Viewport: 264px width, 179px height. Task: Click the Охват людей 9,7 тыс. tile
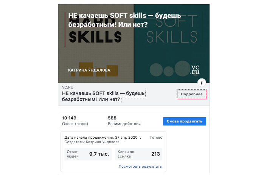pos(88,154)
